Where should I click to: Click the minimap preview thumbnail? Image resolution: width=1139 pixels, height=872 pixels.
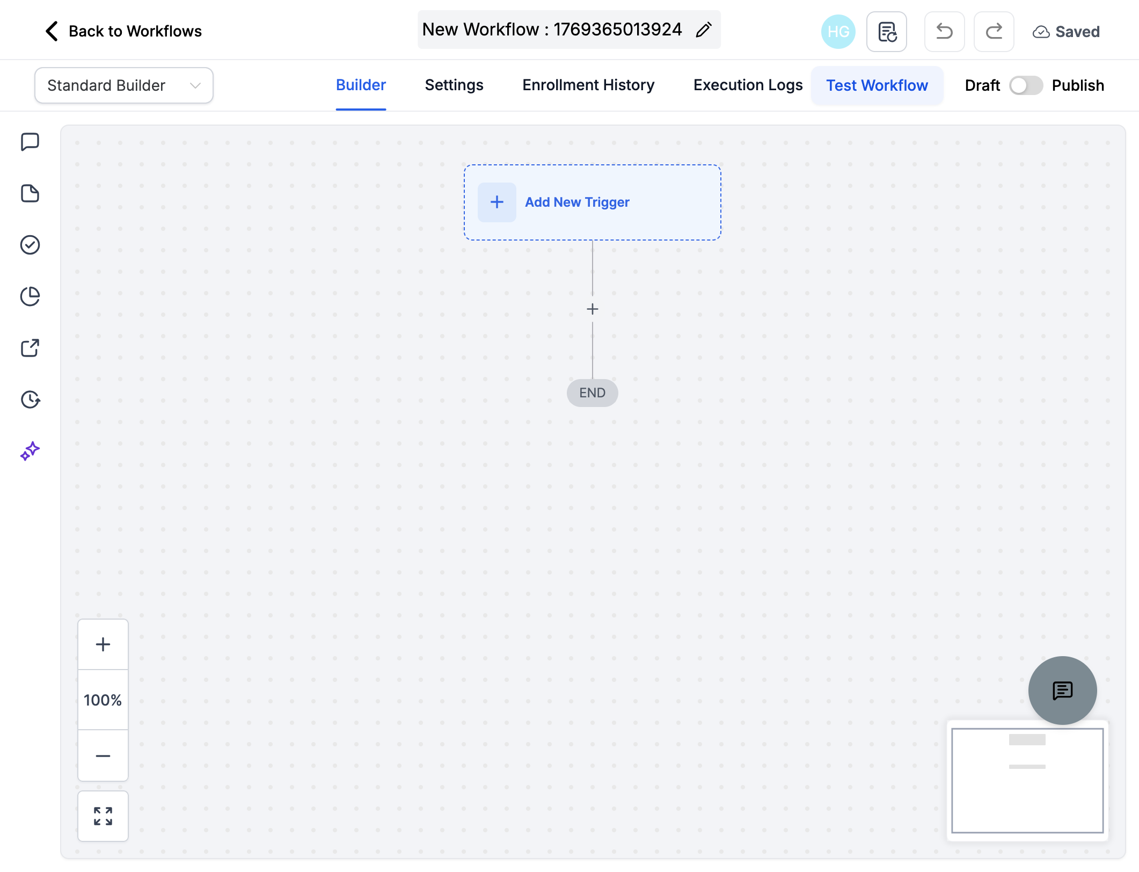point(1027,780)
